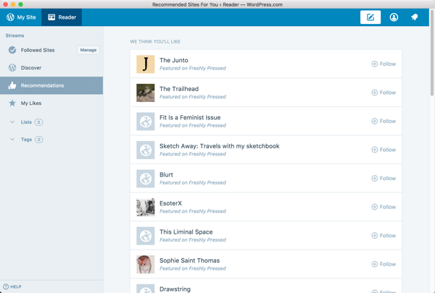435x293 pixels.
Task: Click the Lists label in the sidebar
Action: coord(26,122)
